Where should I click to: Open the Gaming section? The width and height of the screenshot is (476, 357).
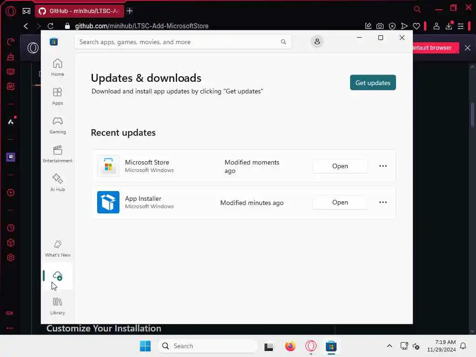tap(57, 126)
